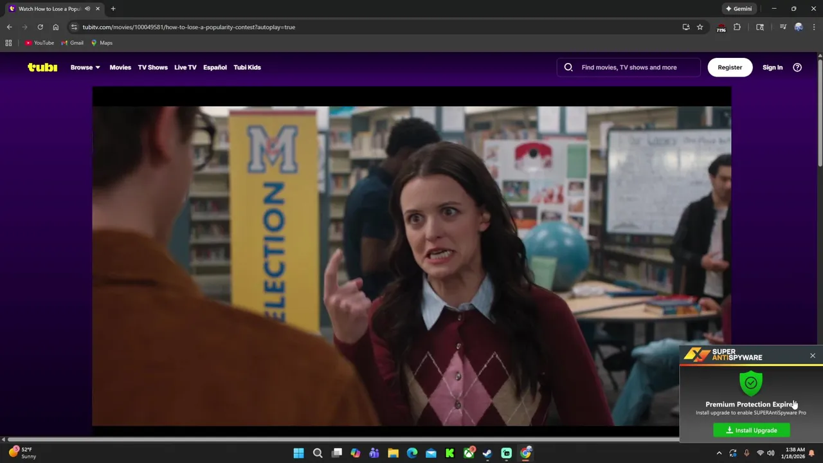Open the Extensions puzzle icon
The width and height of the screenshot is (823, 463).
point(737,27)
